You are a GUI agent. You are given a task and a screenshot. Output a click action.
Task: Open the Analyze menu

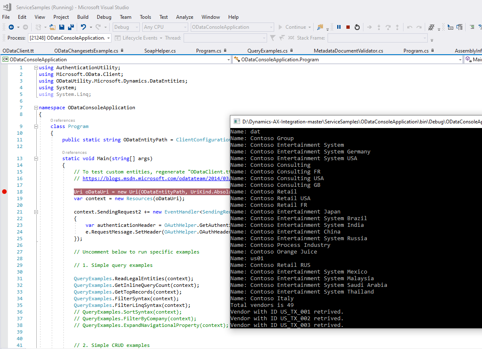tap(185, 17)
